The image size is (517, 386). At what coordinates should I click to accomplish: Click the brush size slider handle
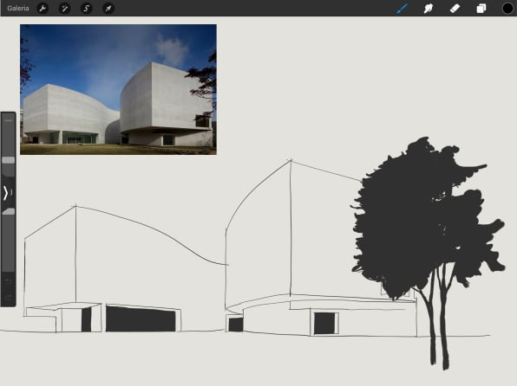[x=9, y=160]
